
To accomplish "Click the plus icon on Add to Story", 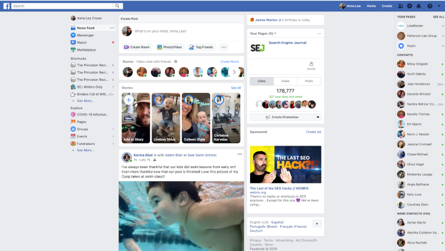I will [x=128, y=99].
